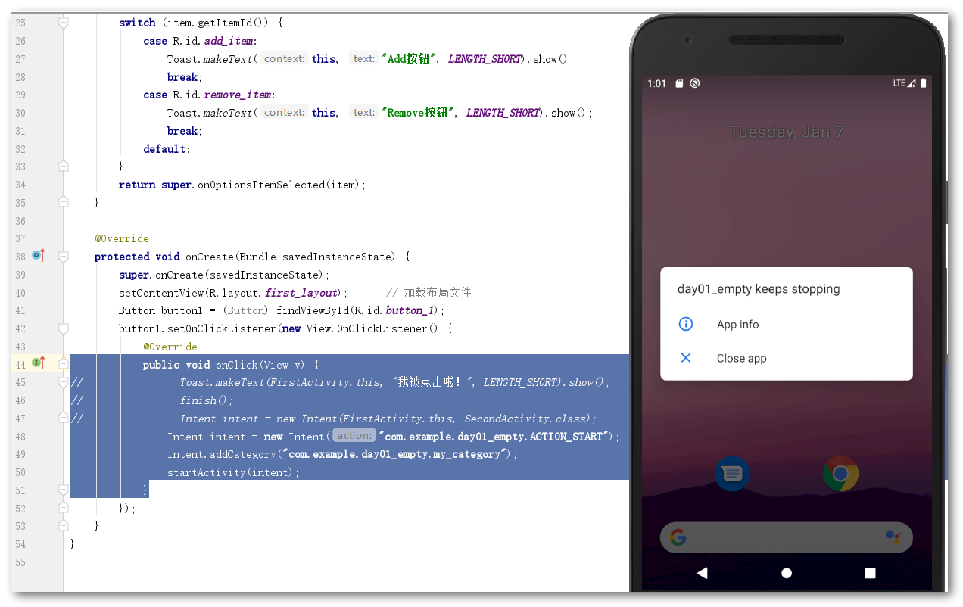Click the implements-method gutter icon on line 44
This screenshot has width=963, height=607.
click(39, 363)
